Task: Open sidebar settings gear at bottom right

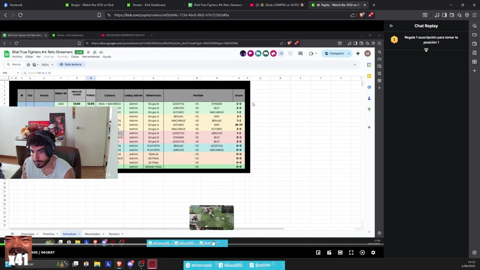Action: tap(474, 253)
